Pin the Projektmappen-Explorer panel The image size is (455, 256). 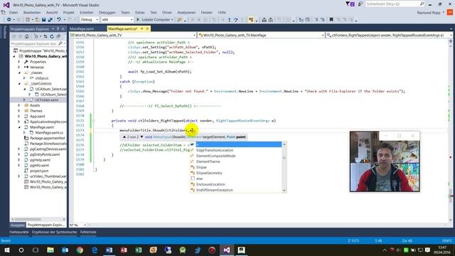(x=58, y=28)
